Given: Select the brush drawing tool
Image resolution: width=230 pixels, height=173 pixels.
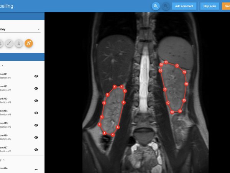Looking at the screenshot, I should pyautogui.click(x=9, y=43).
